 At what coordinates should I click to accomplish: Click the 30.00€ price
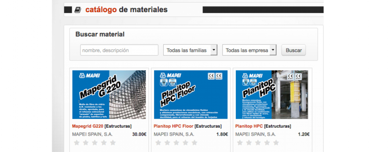tap(139, 135)
